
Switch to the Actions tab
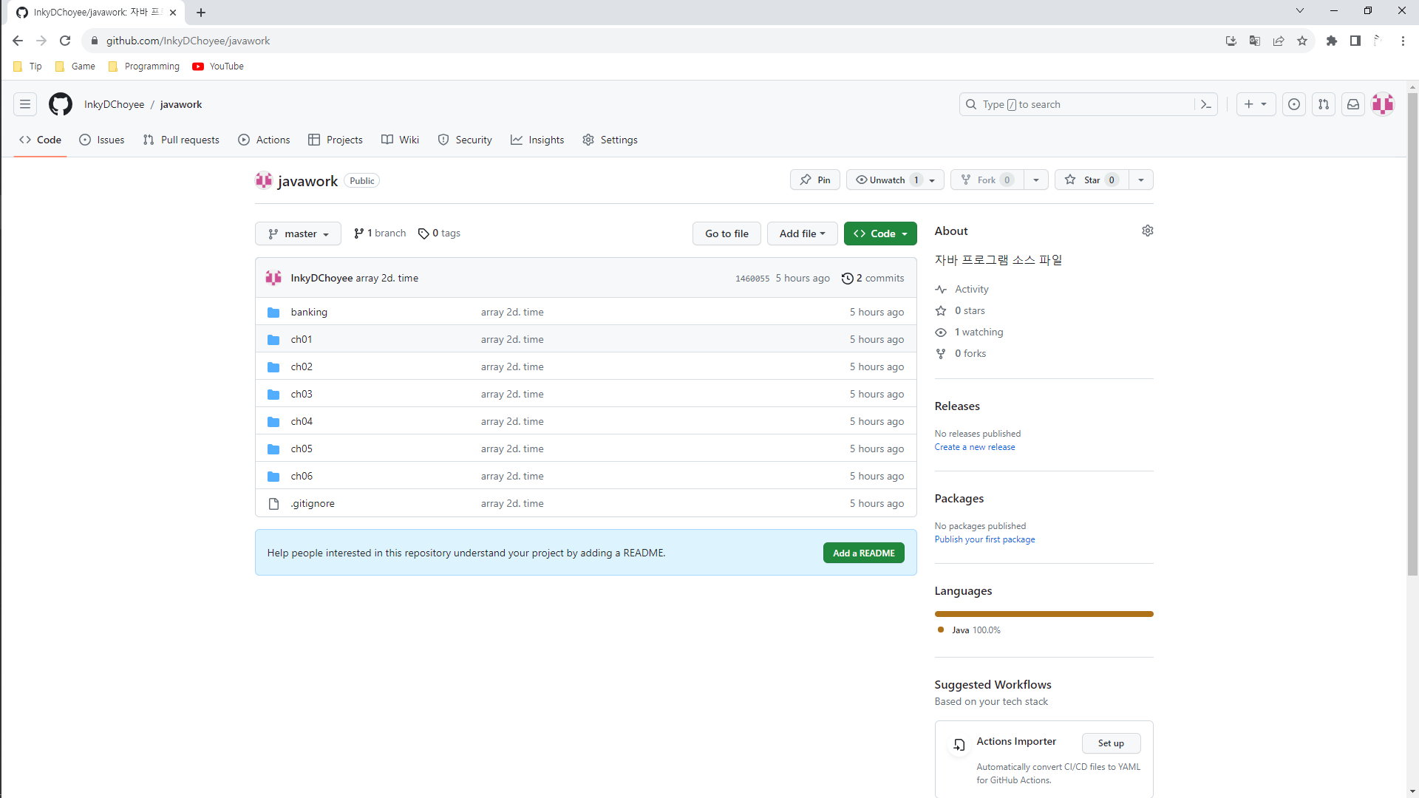[x=264, y=140]
